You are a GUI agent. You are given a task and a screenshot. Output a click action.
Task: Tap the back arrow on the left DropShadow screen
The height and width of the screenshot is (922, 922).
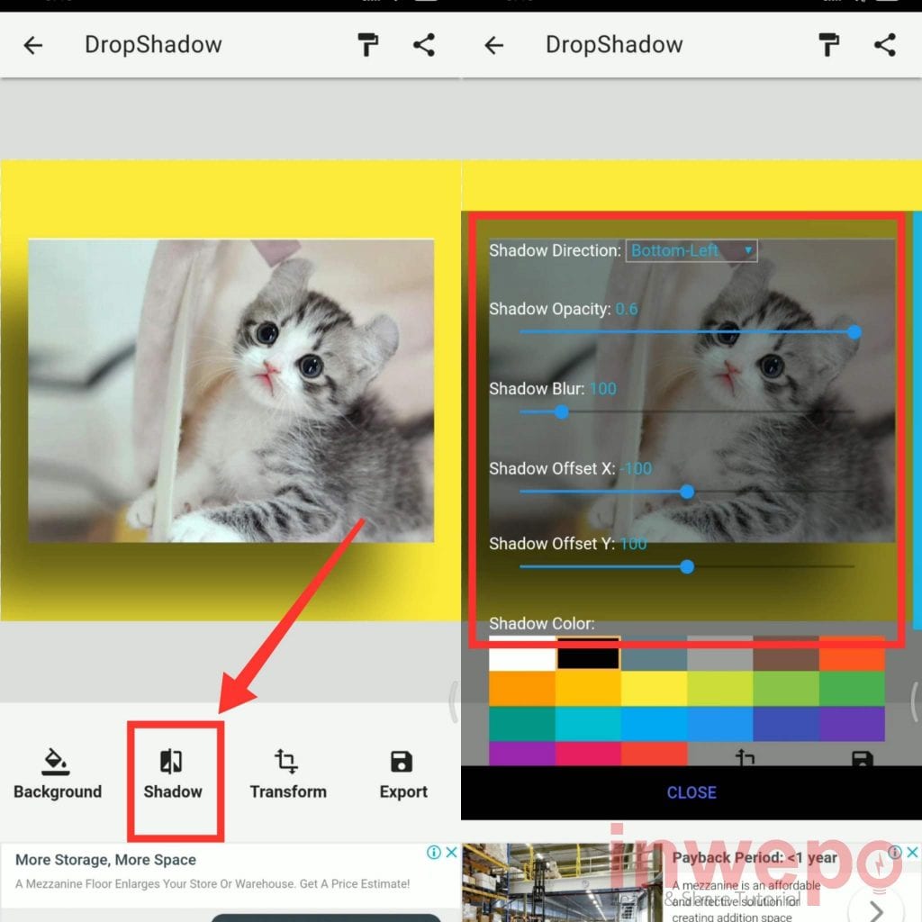tap(33, 45)
